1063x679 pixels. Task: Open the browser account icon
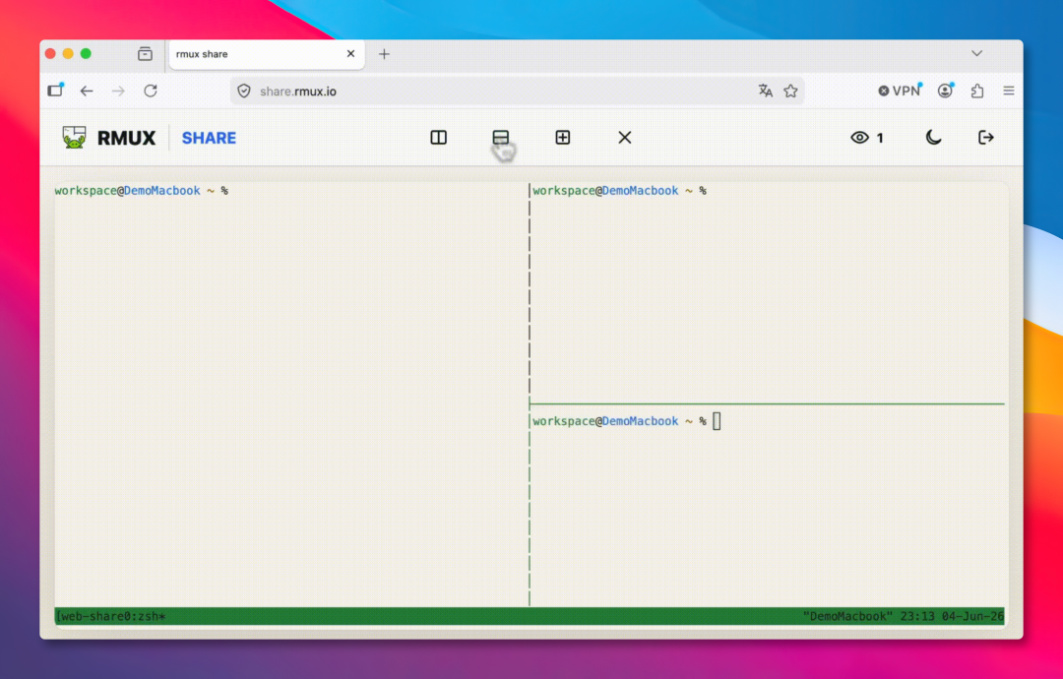pyautogui.click(x=945, y=91)
